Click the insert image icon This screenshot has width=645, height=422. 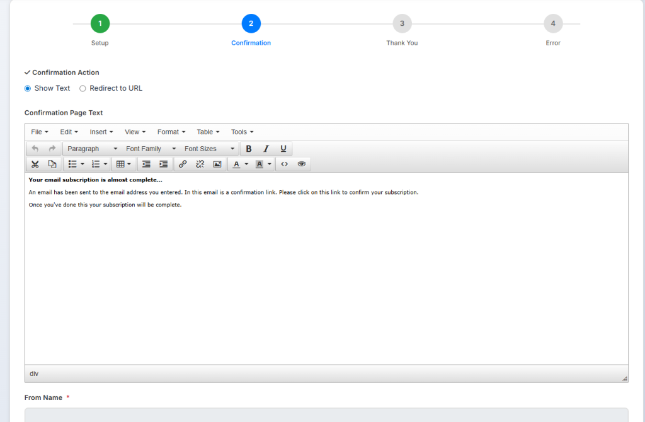coord(217,164)
